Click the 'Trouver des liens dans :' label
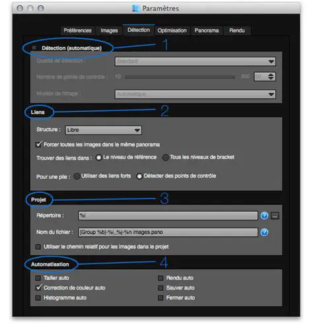The image size is (313, 324). 64,158
